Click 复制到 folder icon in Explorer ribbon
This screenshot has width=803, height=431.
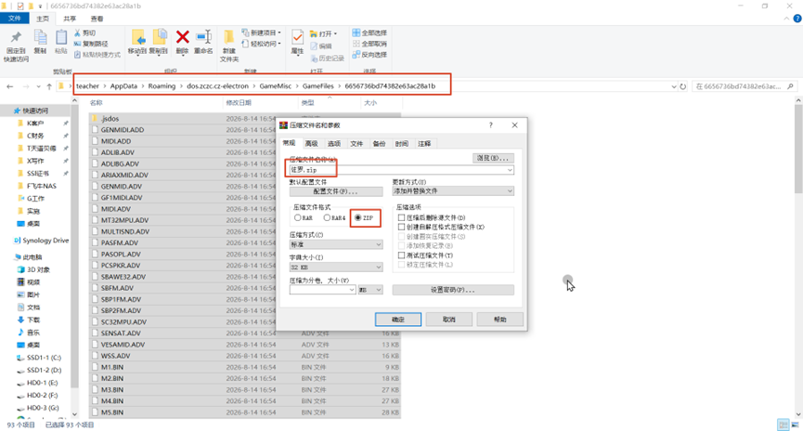coord(160,37)
